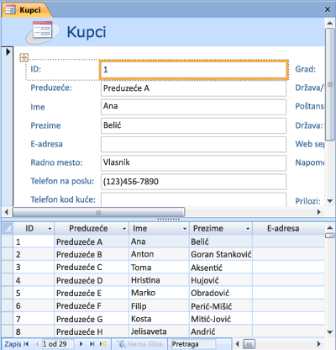This screenshot has height=350, width=336.
Task: Click into the Pretraga search box
Action: pyautogui.click(x=193, y=344)
